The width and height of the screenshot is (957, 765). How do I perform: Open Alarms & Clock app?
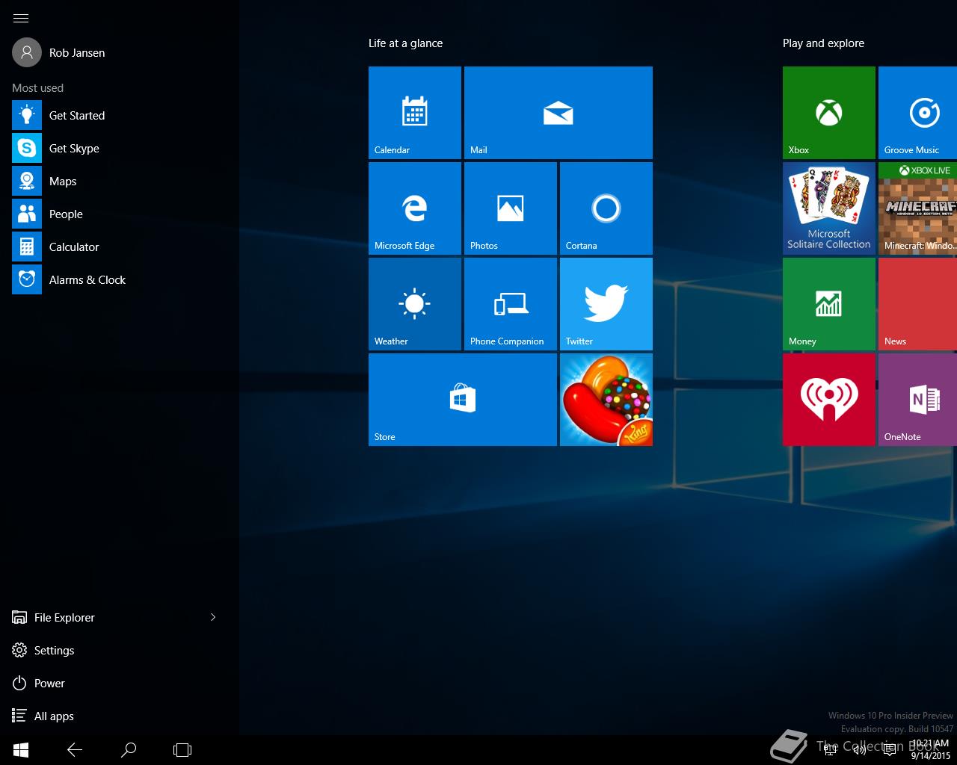point(120,279)
